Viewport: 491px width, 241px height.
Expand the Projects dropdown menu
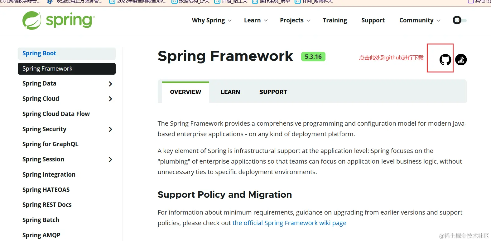295,20
